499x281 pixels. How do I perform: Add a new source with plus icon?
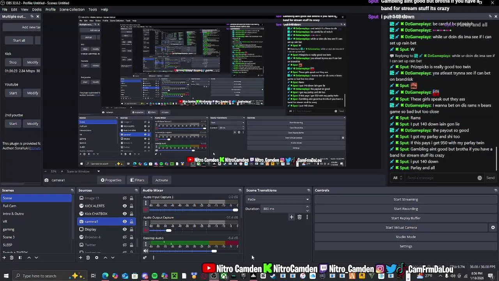pos(80,258)
